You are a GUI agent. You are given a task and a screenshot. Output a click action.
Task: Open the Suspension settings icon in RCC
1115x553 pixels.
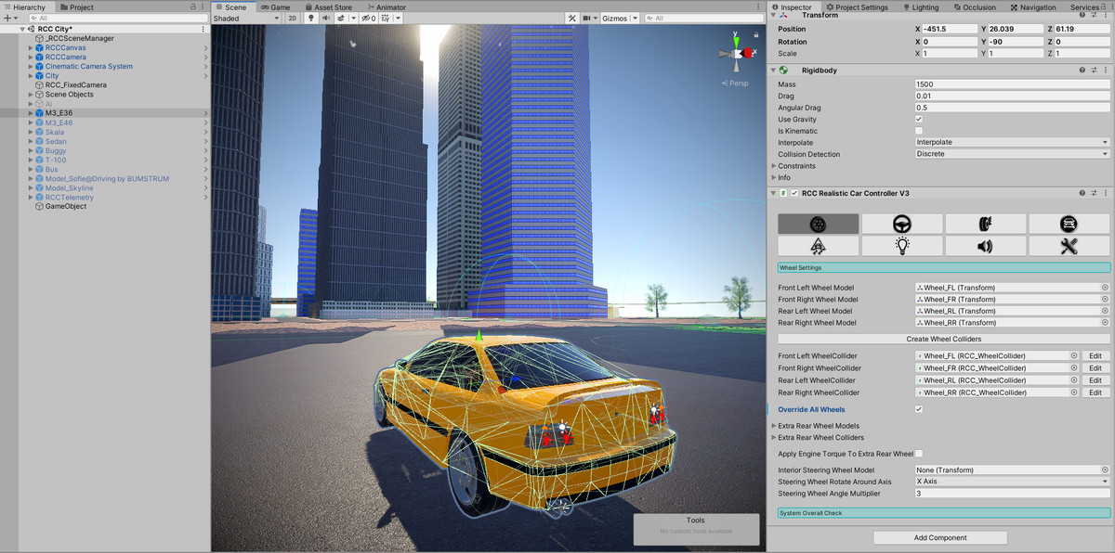coord(818,245)
